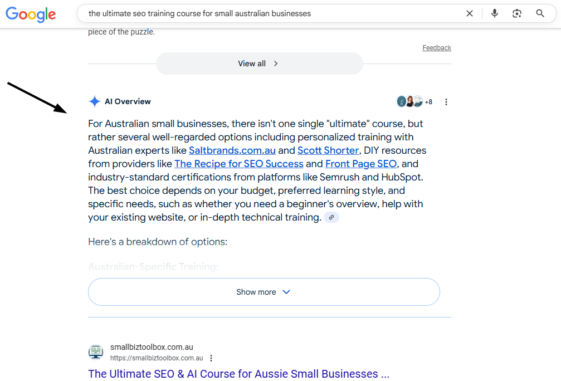The height and width of the screenshot is (381, 561).
Task: Open the Scott Shorter link
Action: coord(328,150)
